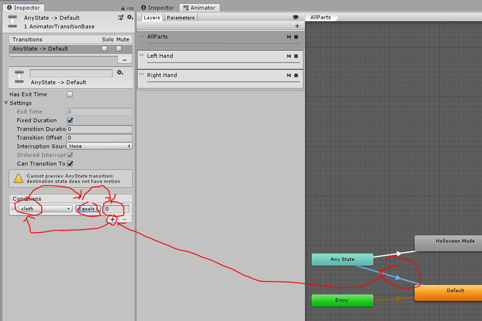This screenshot has width=482, height=321.
Task: Click the AllParts layer mask M indicator
Action: tap(289, 37)
